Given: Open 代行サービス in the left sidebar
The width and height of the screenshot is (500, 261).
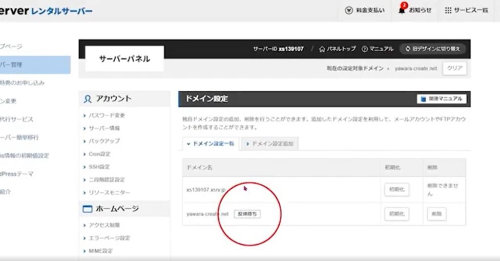Looking at the screenshot, I should [17, 119].
